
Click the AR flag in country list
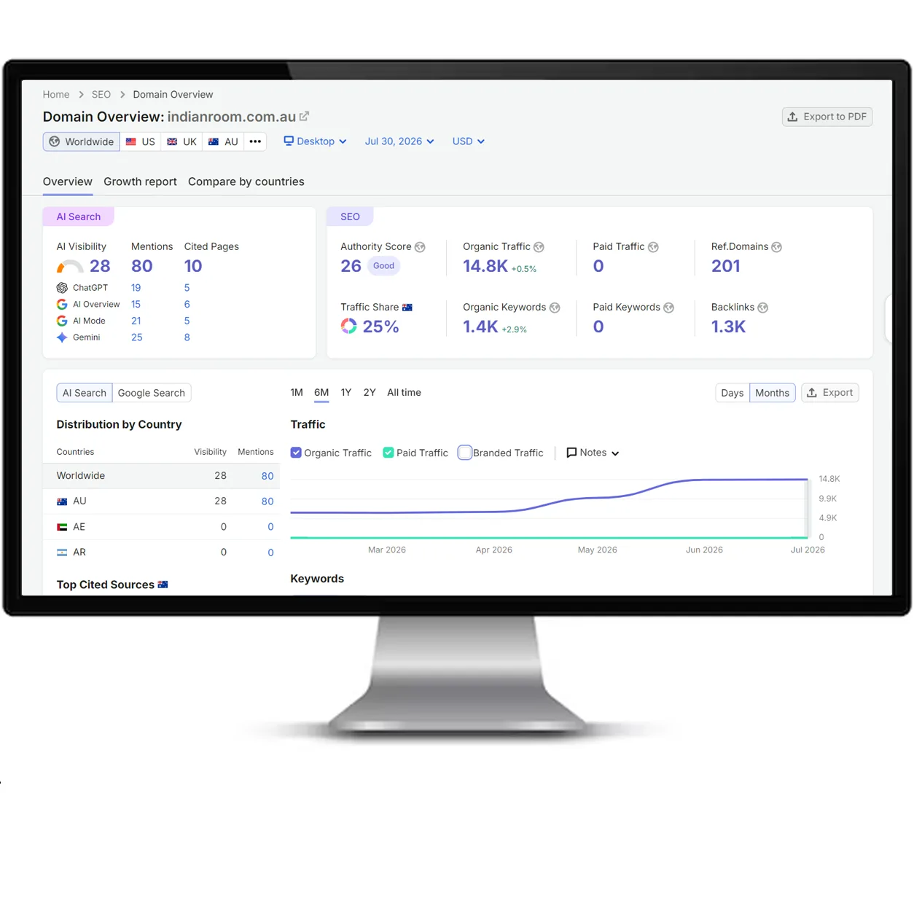tap(62, 552)
